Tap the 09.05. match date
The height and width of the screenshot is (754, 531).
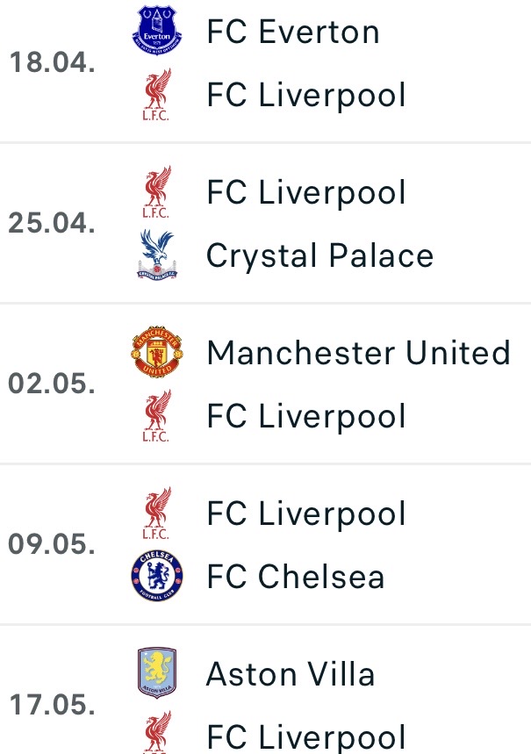(52, 545)
